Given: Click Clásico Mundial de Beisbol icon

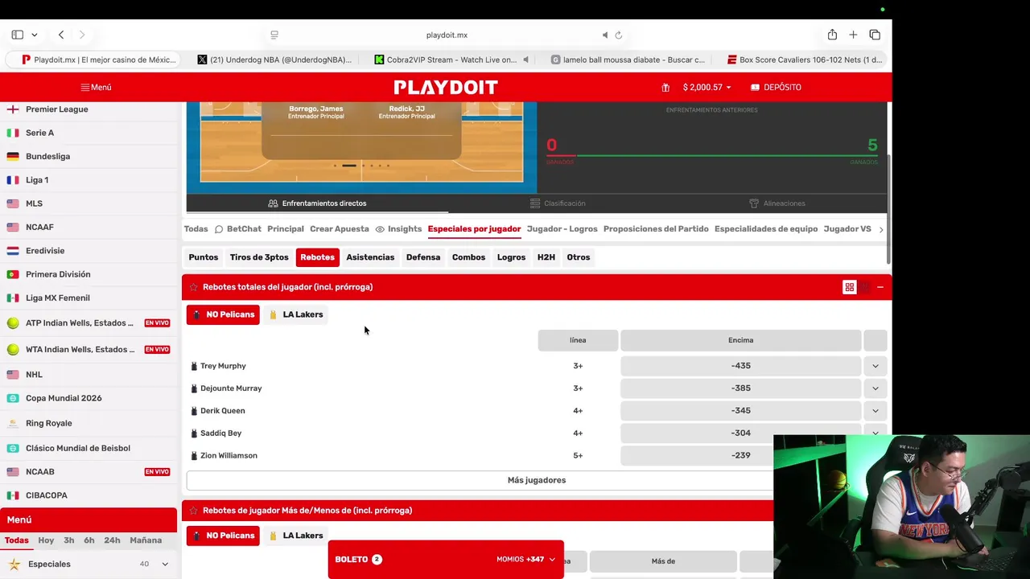Looking at the screenshot, I should [x=13, y=448].
